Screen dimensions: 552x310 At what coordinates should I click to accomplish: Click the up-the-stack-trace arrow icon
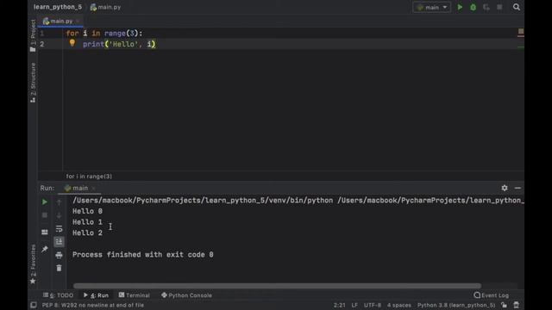point(59,202)
